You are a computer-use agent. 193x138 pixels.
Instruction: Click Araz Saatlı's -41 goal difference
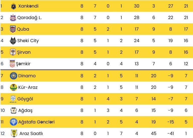point(171,134)
